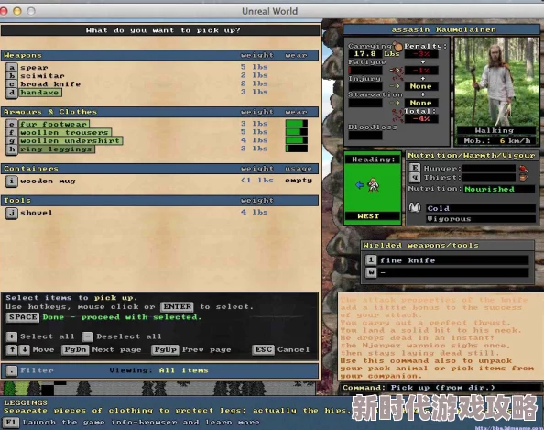Screen dimensions: 544x430
Task: Click the Nourished nutrition status
Action: [x=499, y=189]
